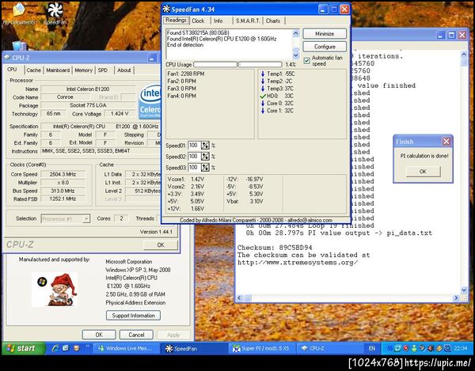Image resolution: width=475 pixels, height=371 pixels.
Task: Click SpeedFan Minimize button
Action: click(325, 33)
